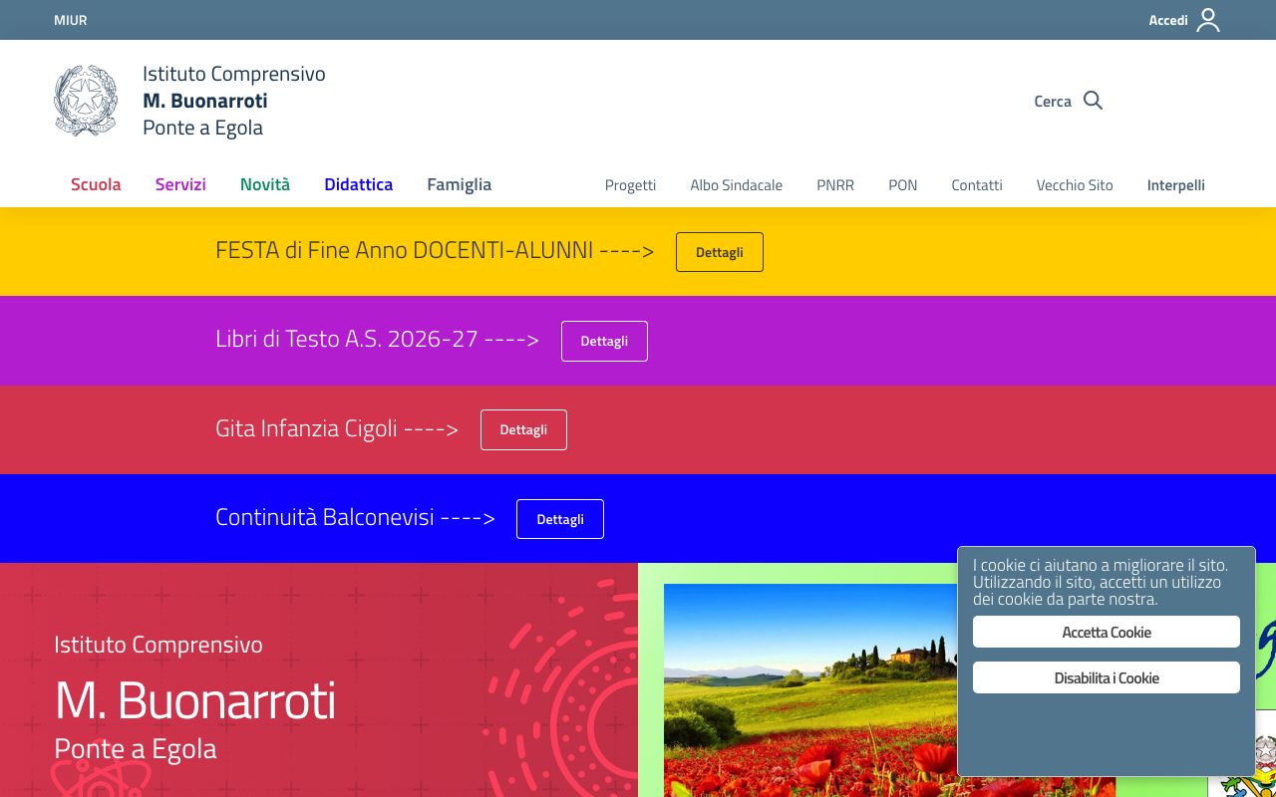
Task: Open the Scuola menu
Action: point(96,184)
